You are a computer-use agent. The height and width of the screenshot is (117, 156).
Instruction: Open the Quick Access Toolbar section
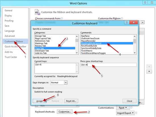(15, 47)
